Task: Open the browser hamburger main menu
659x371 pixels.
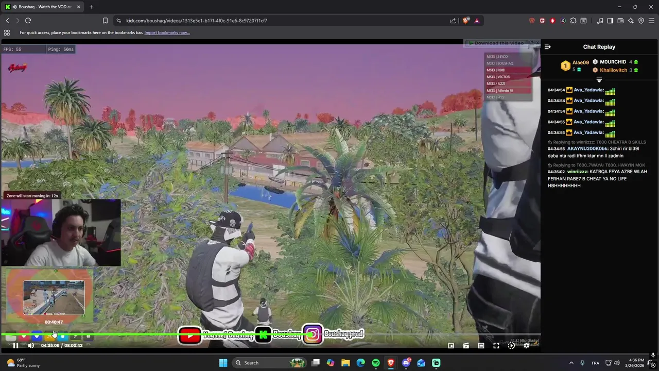Action: [x=651, y=21]
